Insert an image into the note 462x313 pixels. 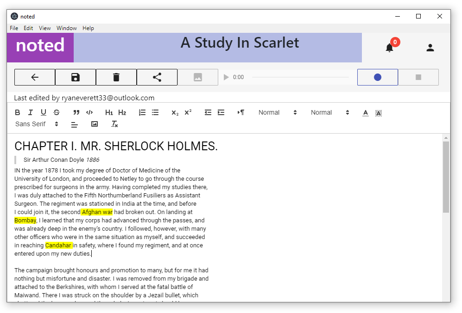coord(94,124)
